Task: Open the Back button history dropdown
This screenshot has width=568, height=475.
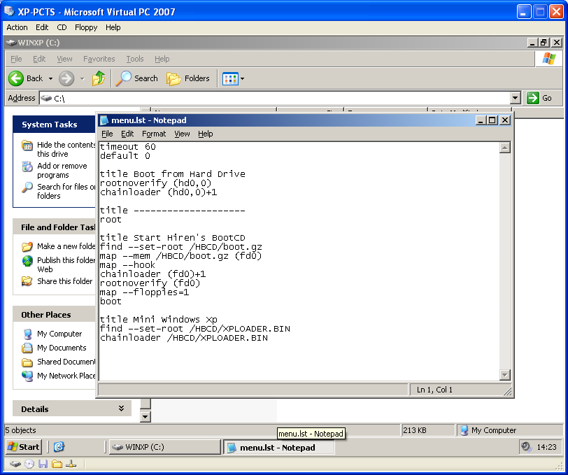Action: (50, 78)
